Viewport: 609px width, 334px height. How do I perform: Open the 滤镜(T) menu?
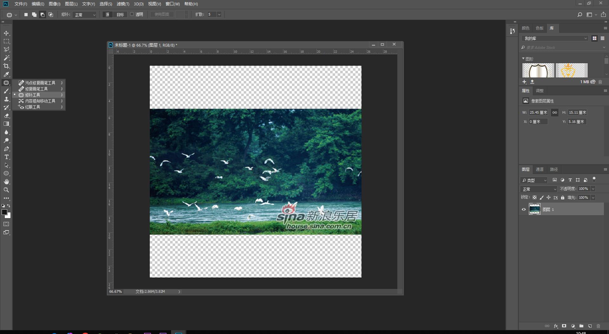122,4
